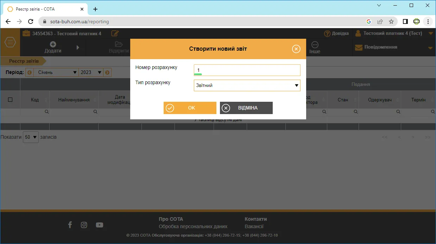Screen dimensions: 436x244
Task: Open the Довідка help icon
Action: [x=327, y=33]
